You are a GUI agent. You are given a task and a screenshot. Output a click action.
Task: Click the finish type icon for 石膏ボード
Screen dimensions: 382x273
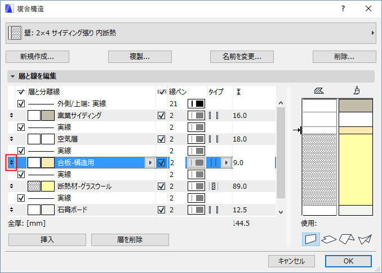pos(214,210)
